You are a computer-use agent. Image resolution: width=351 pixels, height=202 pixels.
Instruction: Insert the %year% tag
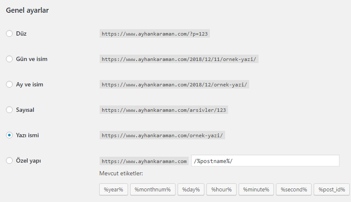coord(114,189)
